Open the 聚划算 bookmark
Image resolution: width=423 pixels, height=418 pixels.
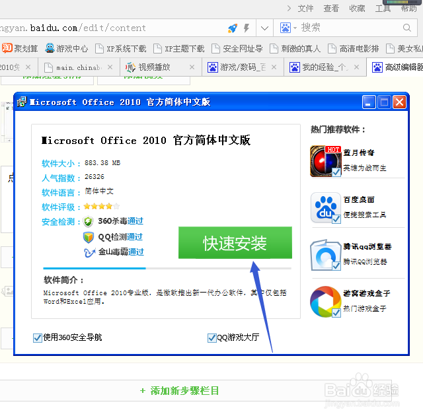click(20, 48)
